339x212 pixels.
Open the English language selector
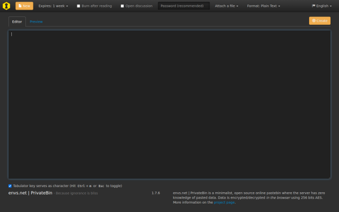(321, 6)
